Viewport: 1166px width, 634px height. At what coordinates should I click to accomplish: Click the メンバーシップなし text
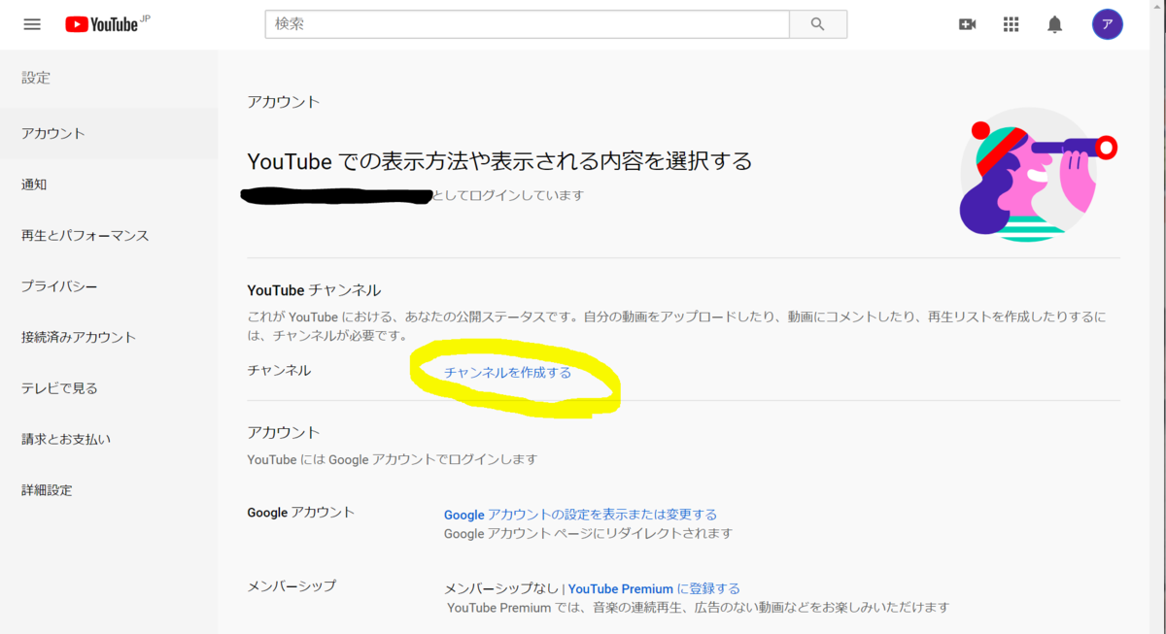500,588
